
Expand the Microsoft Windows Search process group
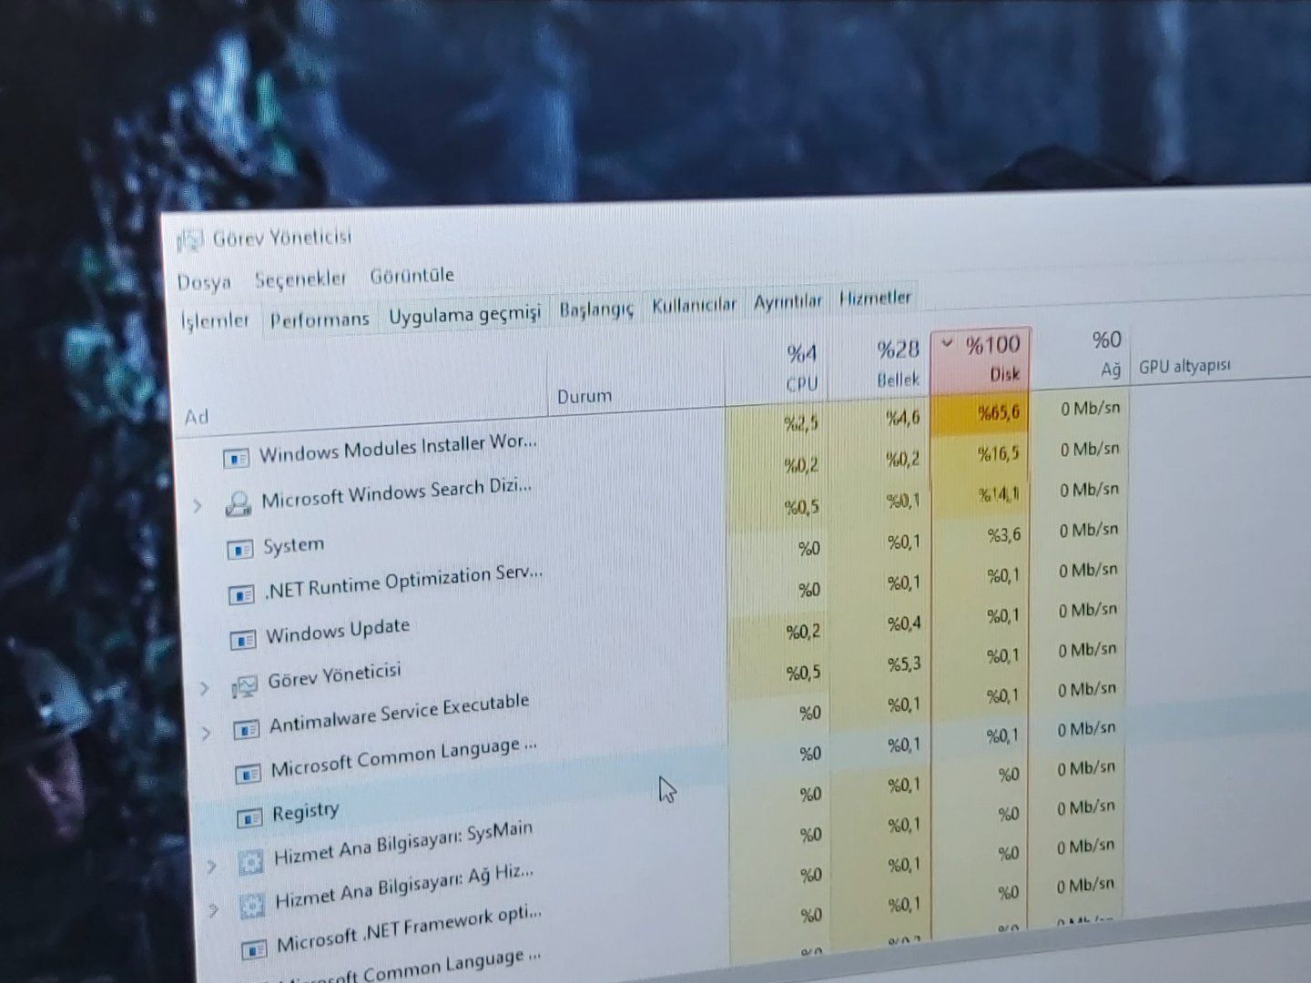click(198, 505)
